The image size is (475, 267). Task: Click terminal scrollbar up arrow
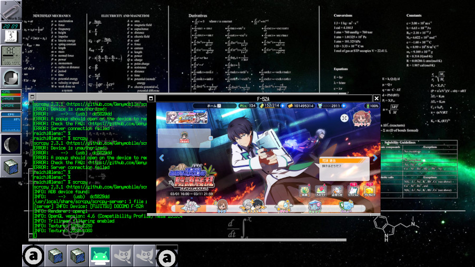point(31,103)
